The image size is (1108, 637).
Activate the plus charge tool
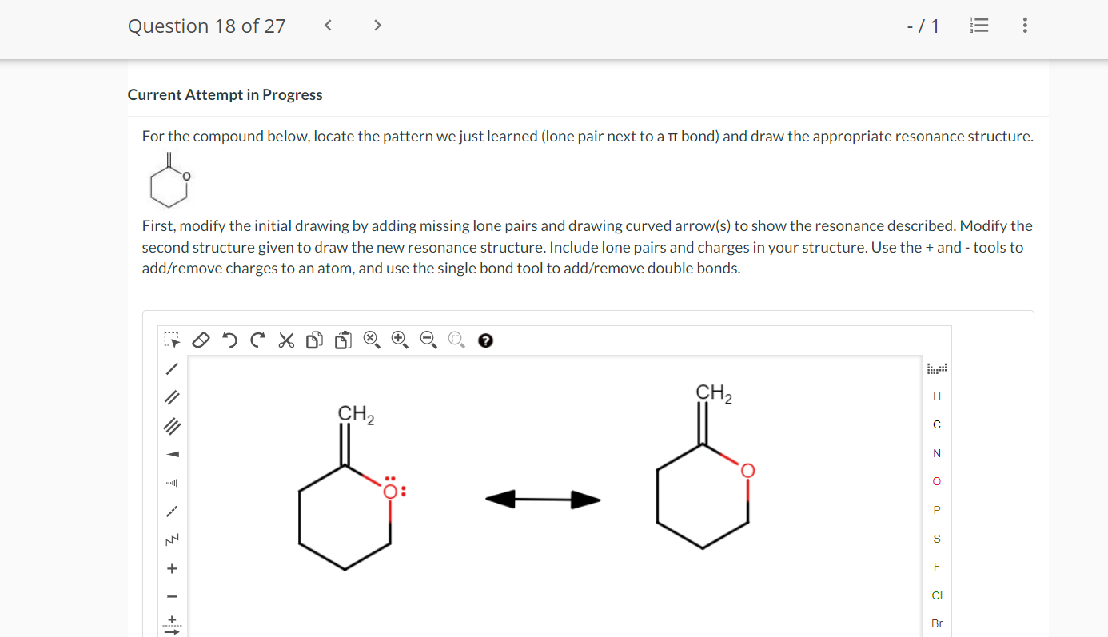pos(170,567)
